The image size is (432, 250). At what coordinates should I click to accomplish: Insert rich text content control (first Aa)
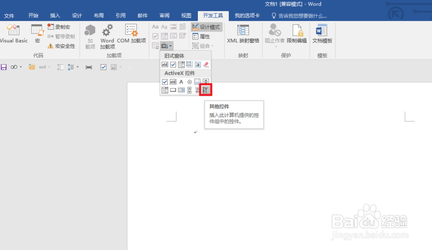[156, 27]
